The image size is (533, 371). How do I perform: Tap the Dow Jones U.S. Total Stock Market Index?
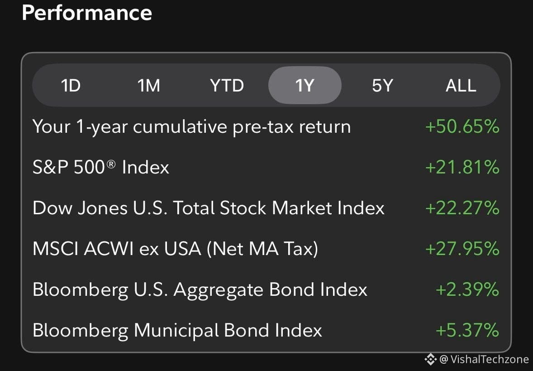click(266, 208)
